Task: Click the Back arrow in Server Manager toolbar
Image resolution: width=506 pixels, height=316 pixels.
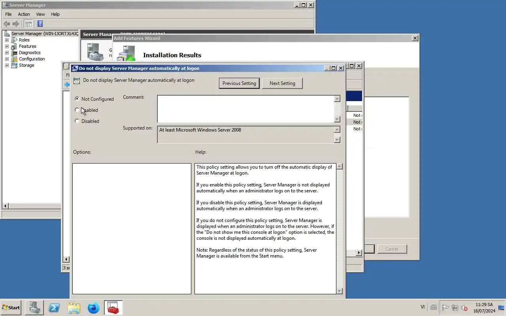Action: 7,24
